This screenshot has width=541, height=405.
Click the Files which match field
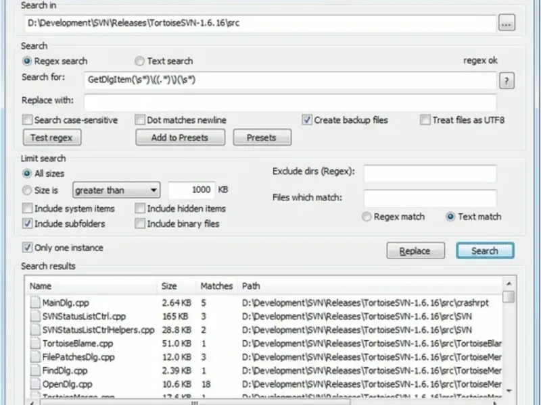(x=430, y=198)
